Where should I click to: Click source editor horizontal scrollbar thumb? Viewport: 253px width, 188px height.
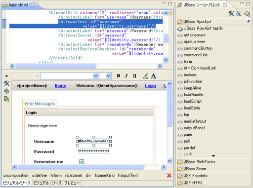click(56, 66)
